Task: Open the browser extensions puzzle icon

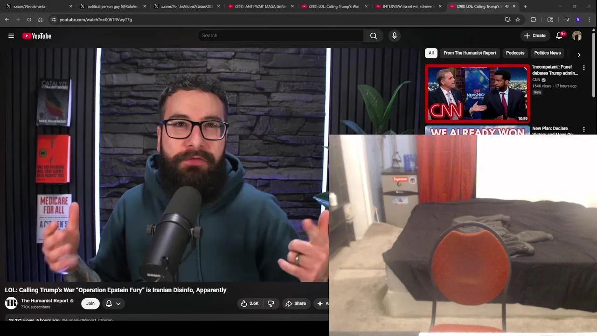Action: tap(534, 20)
